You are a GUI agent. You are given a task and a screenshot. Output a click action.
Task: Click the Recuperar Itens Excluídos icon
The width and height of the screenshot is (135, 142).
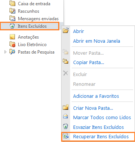point(66,136)
